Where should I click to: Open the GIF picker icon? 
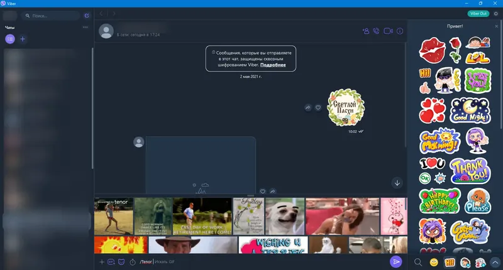pos(111,262)
